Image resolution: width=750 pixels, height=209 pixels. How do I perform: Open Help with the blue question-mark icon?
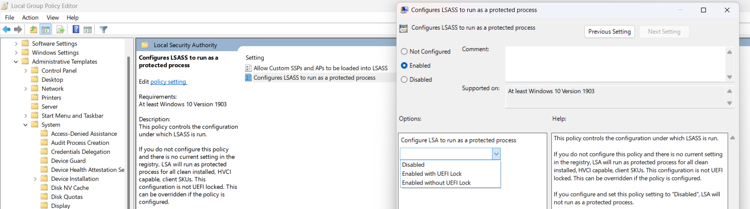(76, 29)
